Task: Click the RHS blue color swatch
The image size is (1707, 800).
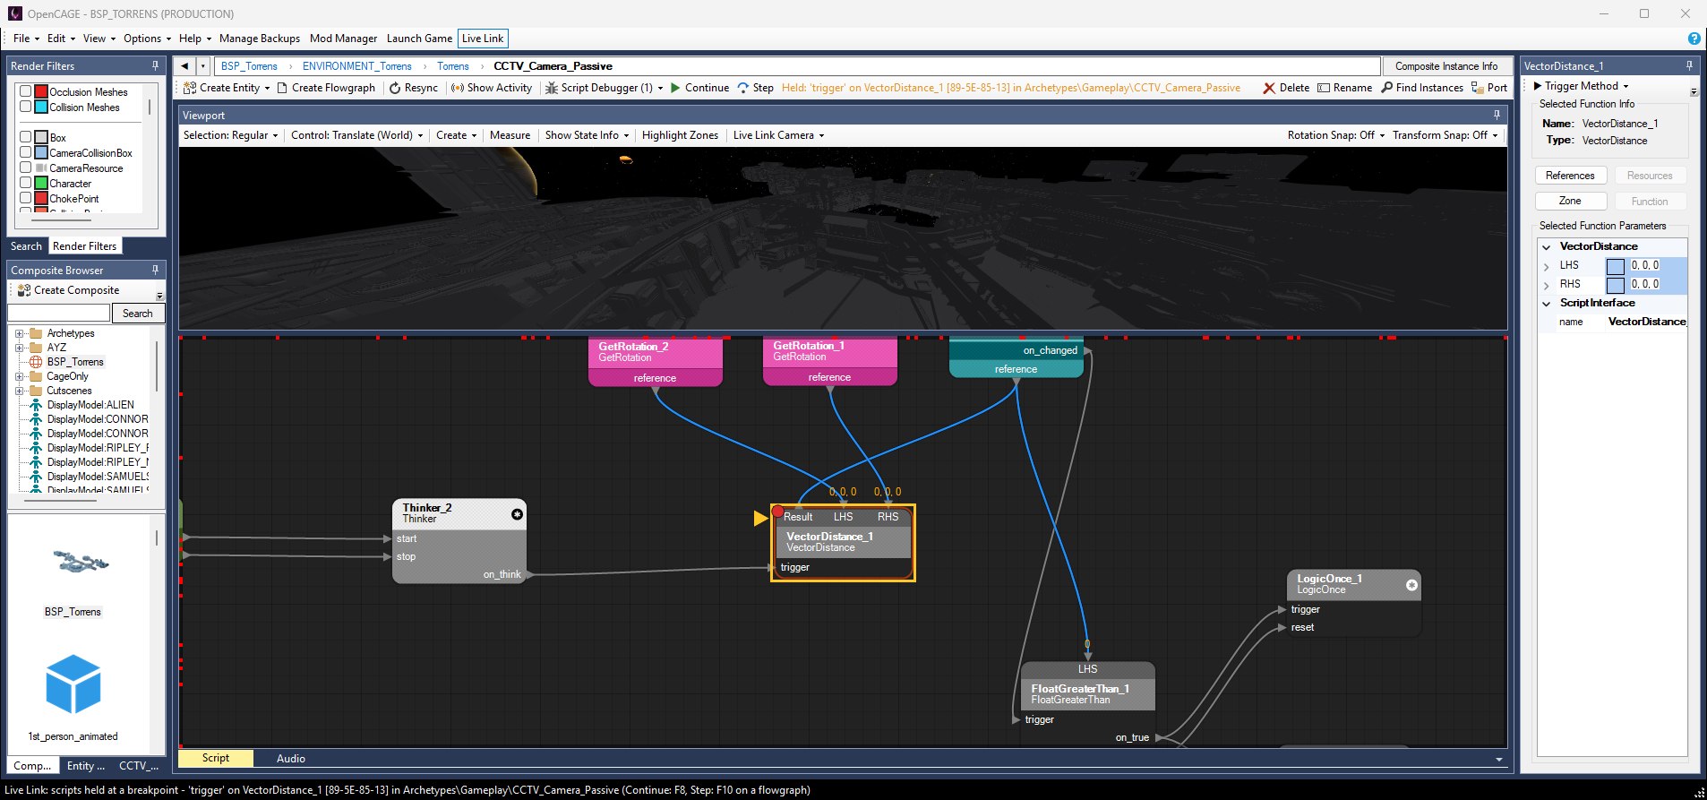Action: [x=1615, y=285]
